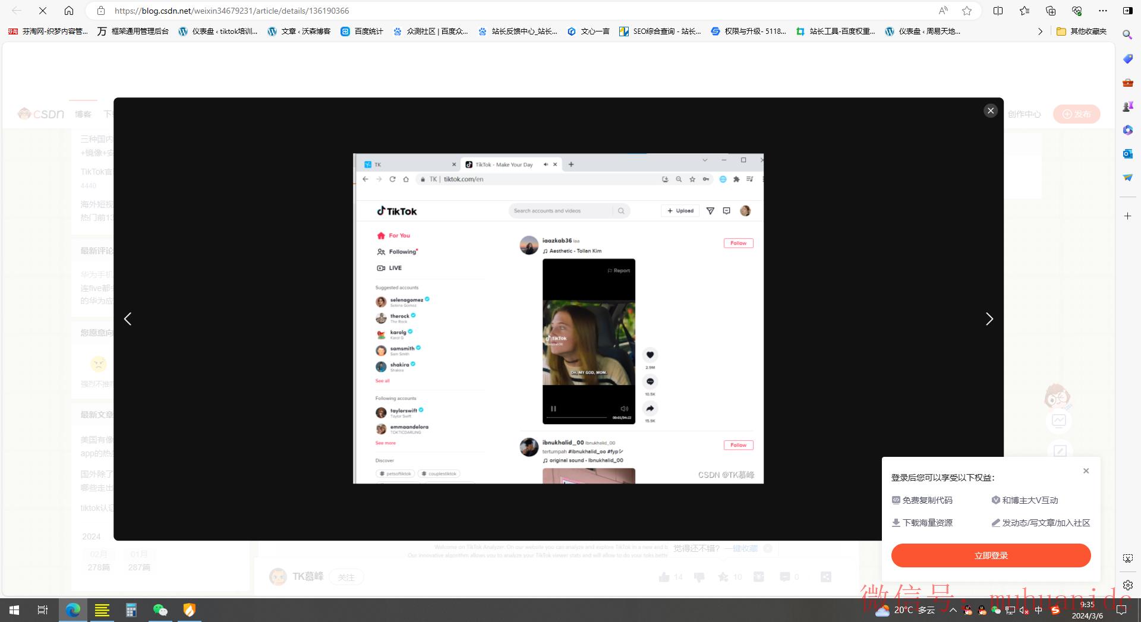Click the browser Home button

[x=69, y=11]
